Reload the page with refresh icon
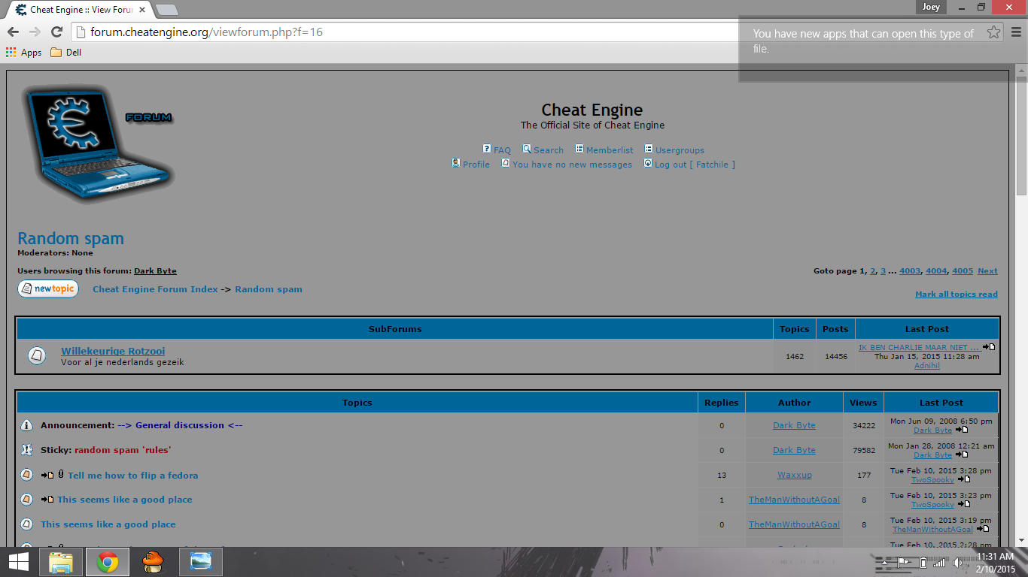Viewport: 1028px width, 577px height. 56,32
